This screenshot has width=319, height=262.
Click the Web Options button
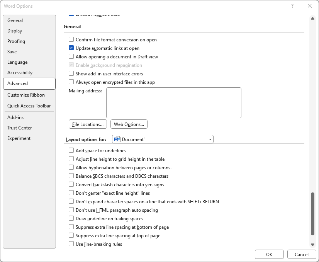point(129,124)
